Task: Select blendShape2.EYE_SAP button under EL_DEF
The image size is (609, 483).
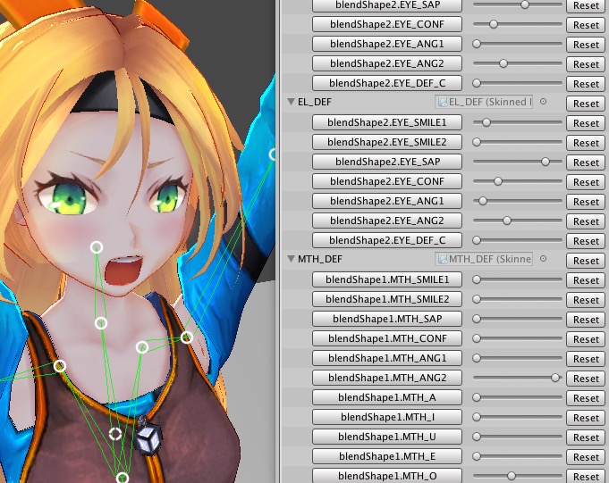Action: click(387, 162)
